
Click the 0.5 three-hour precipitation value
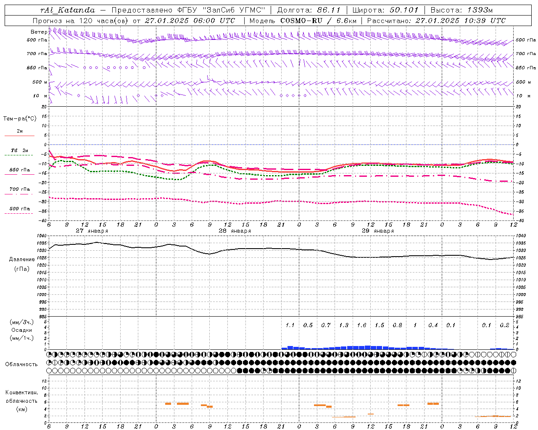point(308,325)
